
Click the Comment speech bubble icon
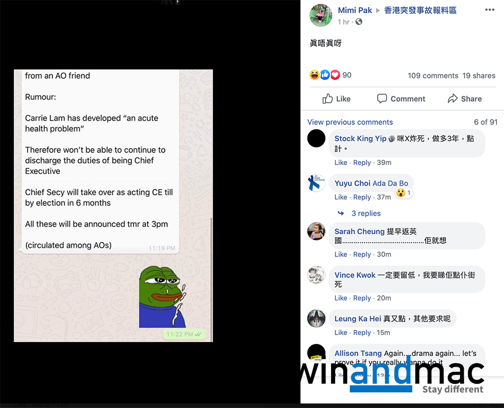(x=382, y=98)
